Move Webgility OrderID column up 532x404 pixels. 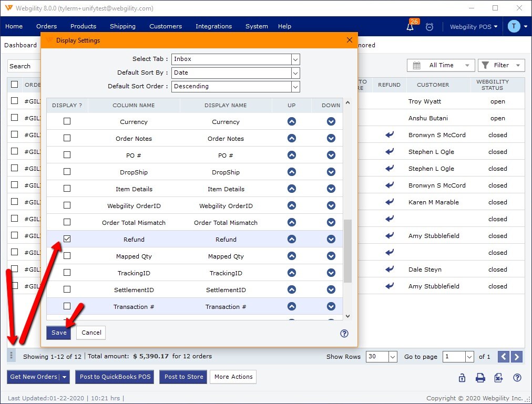pos(291,205)
